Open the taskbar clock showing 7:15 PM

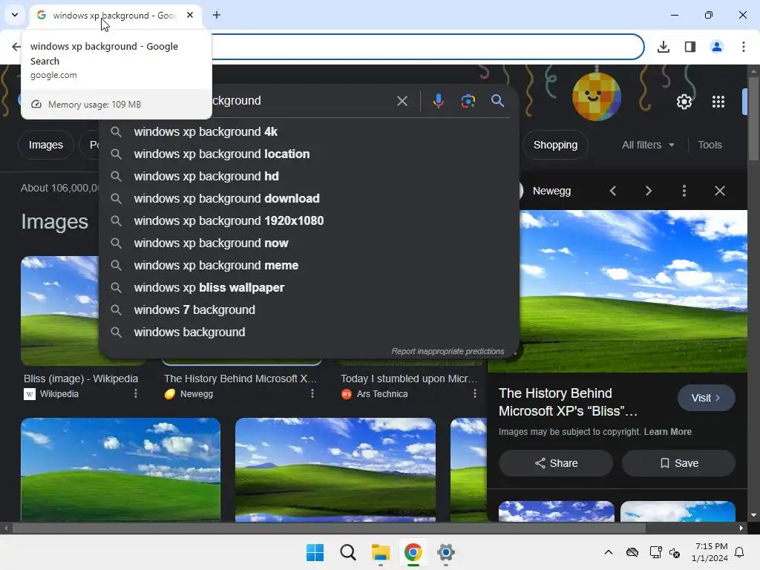coord(709,552)
